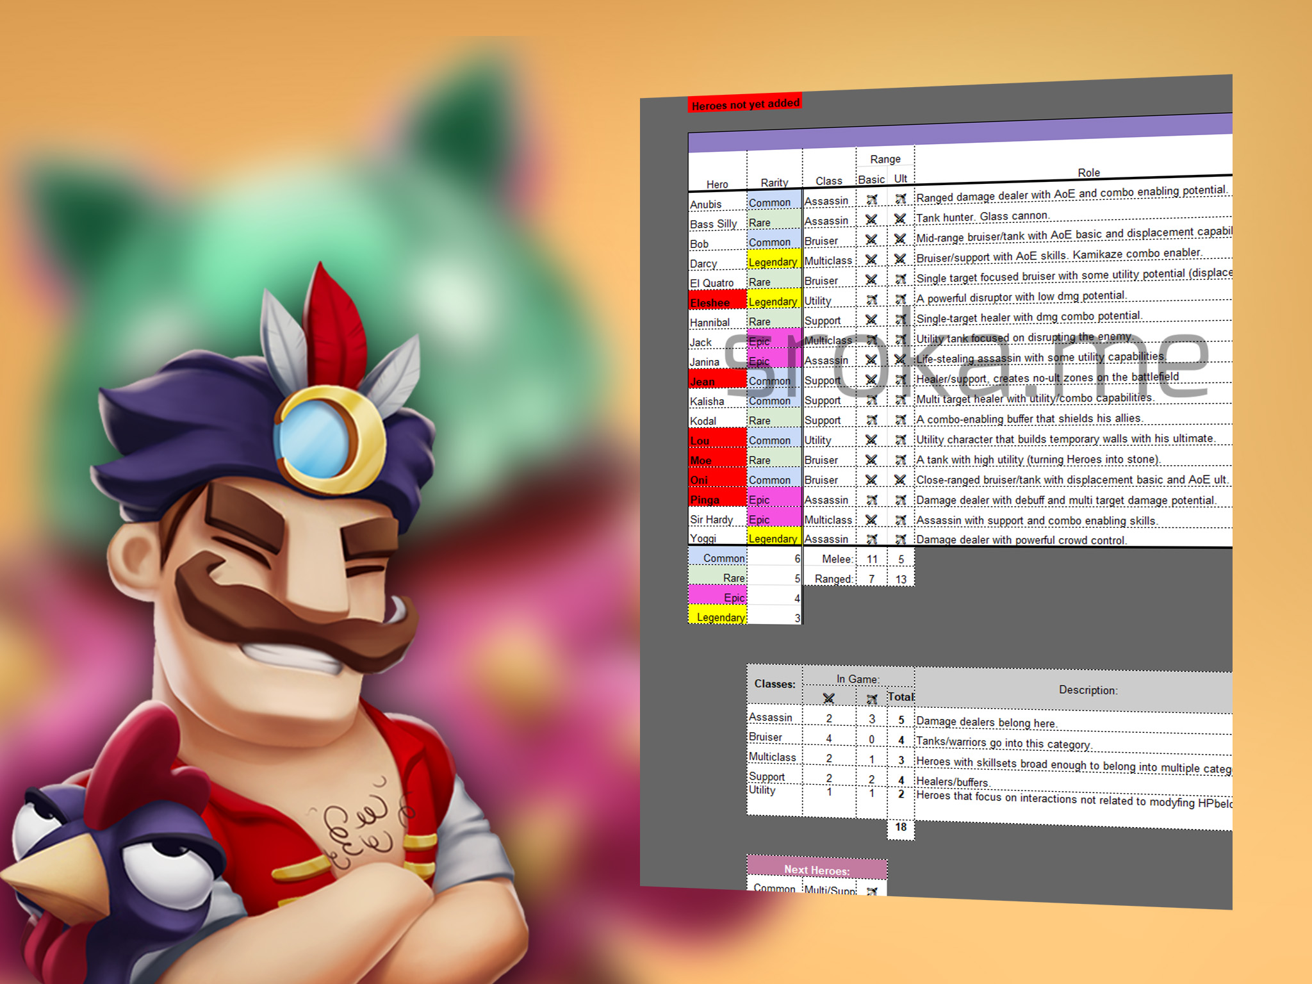Screen dimensions: 1312x984
Task: Click the Hero column header
Action: [x=717, y=184]
